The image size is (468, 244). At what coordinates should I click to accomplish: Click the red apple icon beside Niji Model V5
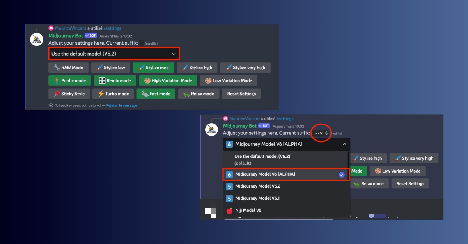coord(229,211)
